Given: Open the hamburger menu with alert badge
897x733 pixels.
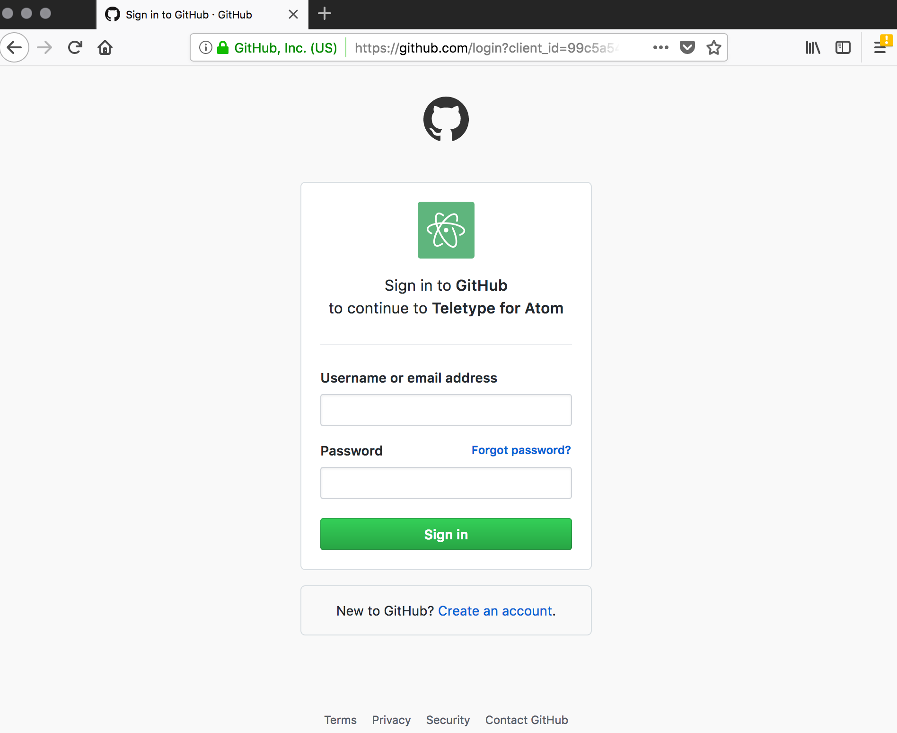Looking at the screenshot, I should 880,47.
